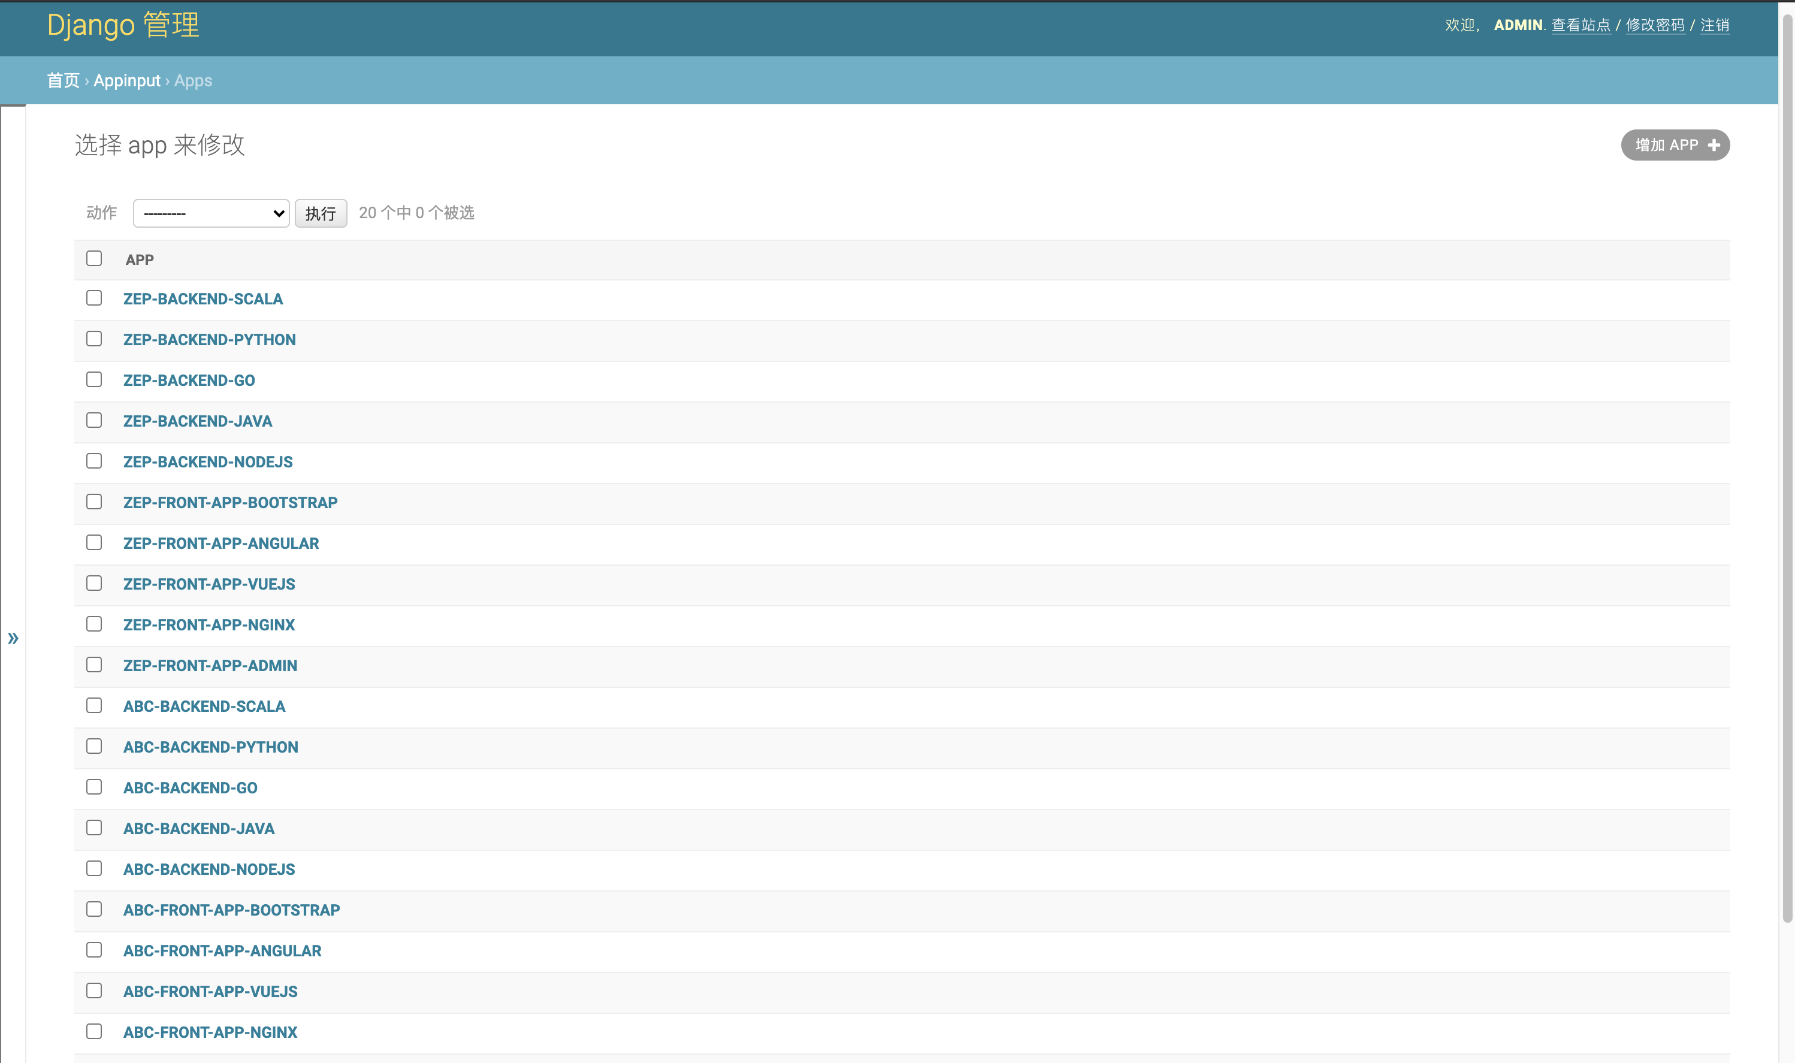Viewport: 1795px width, 1063px height.
Task: Check the ZEP-FRONT-APP-BOOTSTRAP row checkbox
Action: (x=94, y=502)
